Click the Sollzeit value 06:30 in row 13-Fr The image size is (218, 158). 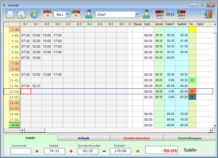pos(148,97)
